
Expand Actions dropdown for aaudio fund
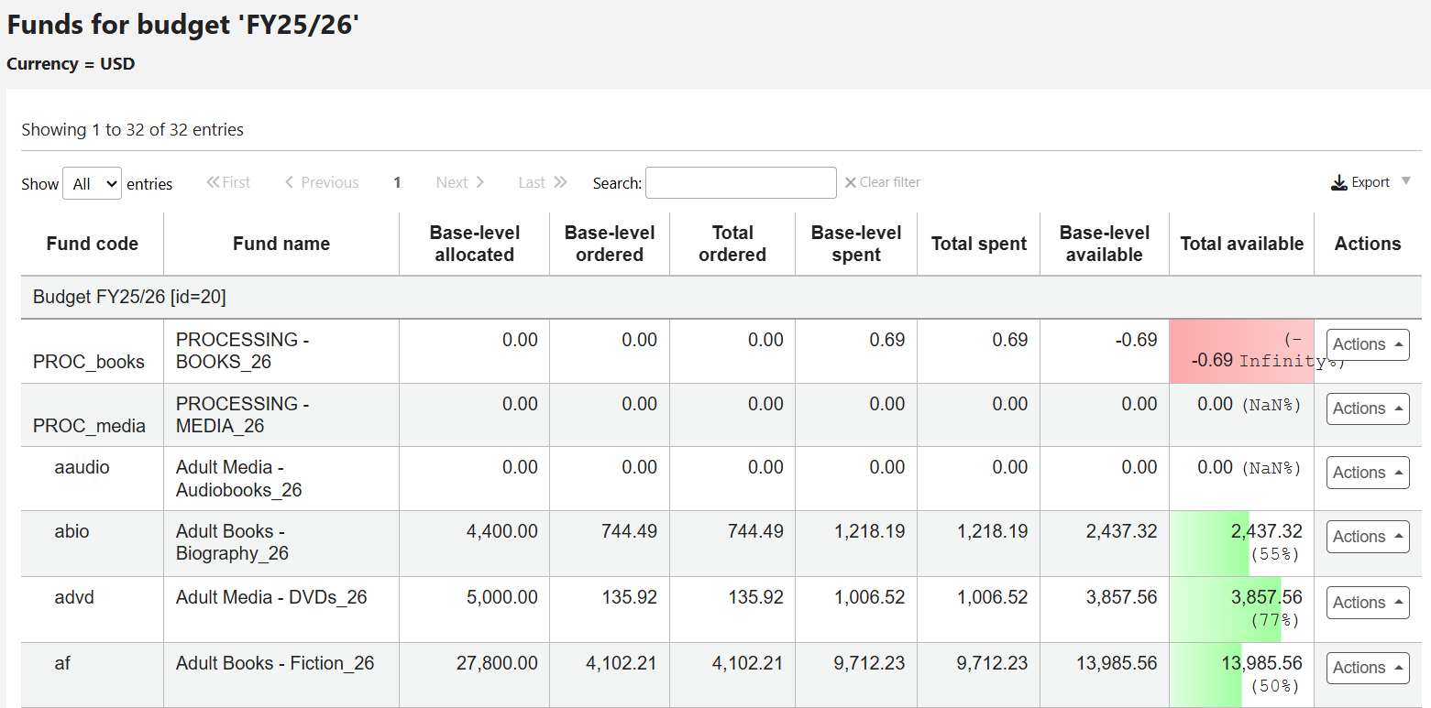pos(1367,473)
